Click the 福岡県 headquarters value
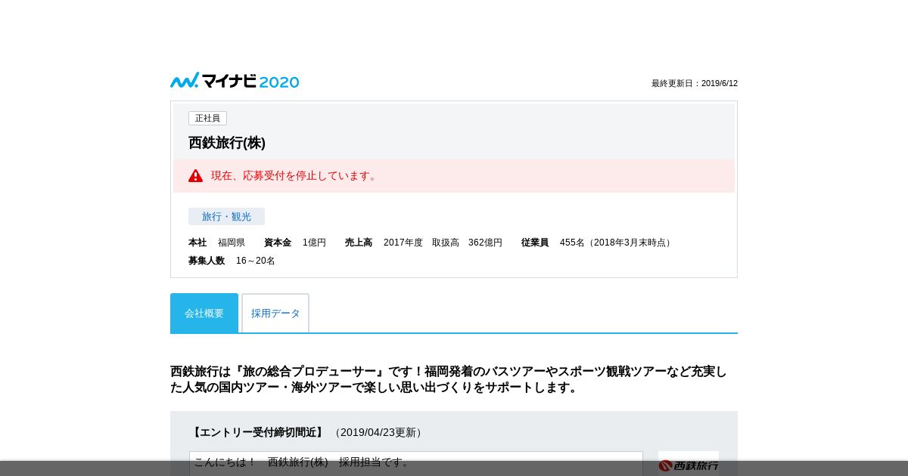The image size is (908, 476). [x=232, y=243]
